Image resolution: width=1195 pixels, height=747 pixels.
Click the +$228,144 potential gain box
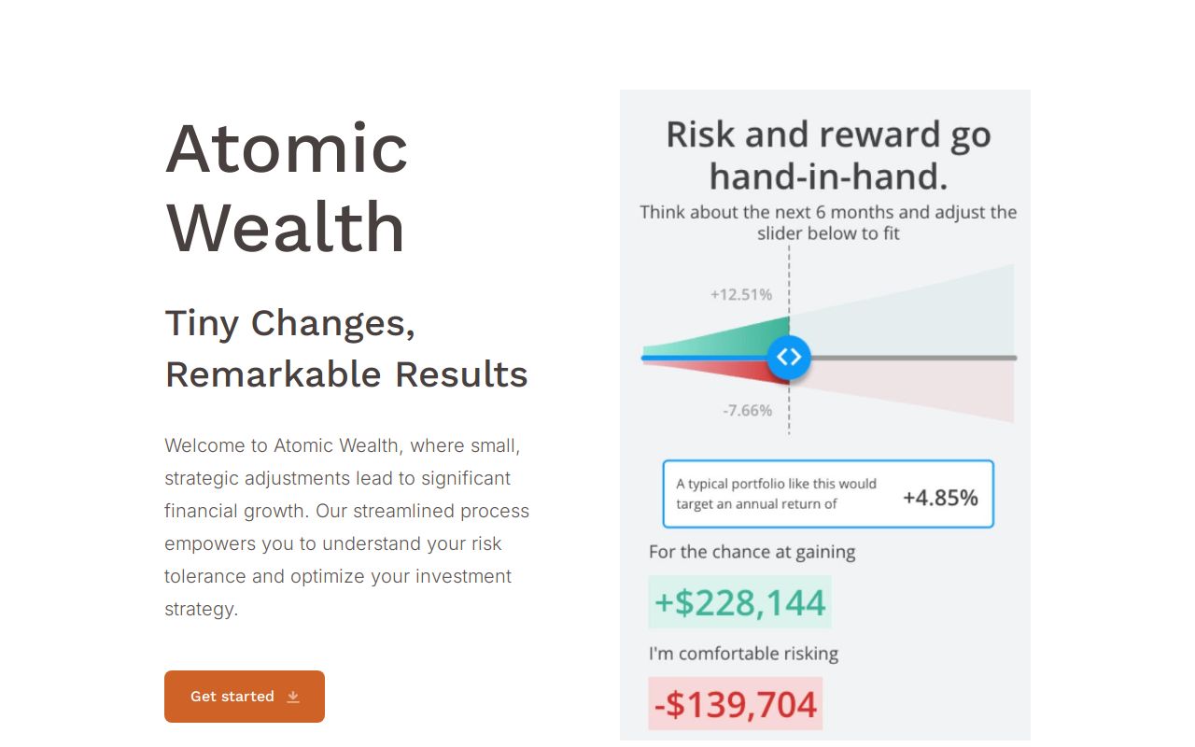tap(739, 602)
